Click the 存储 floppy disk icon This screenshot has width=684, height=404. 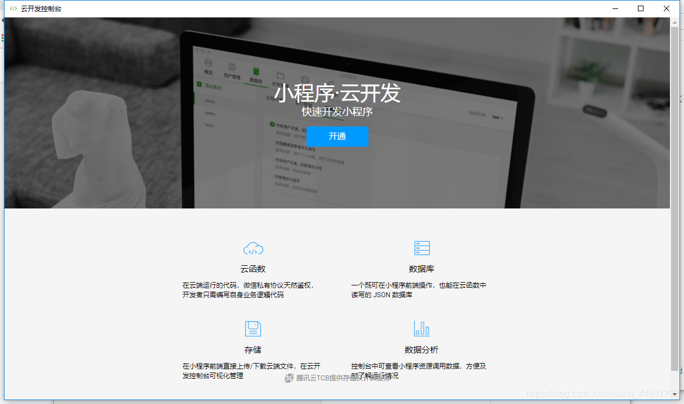[x=253, y=329]
